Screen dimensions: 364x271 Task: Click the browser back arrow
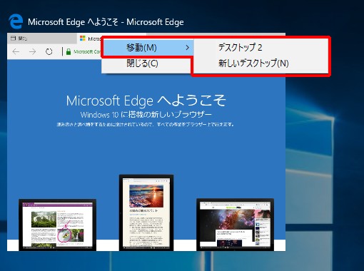pos(16,51)
